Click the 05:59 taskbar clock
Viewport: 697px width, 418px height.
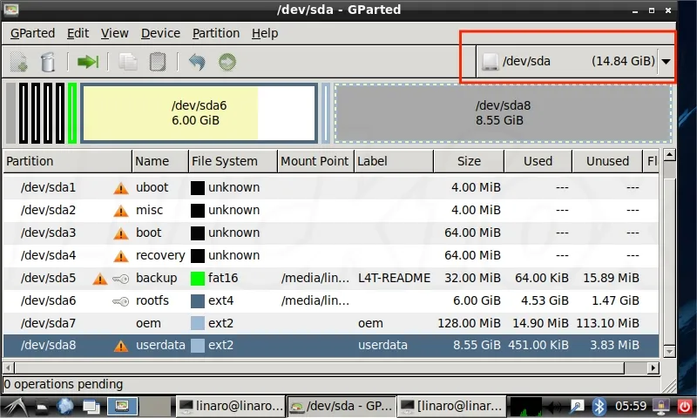pos(631,406)
